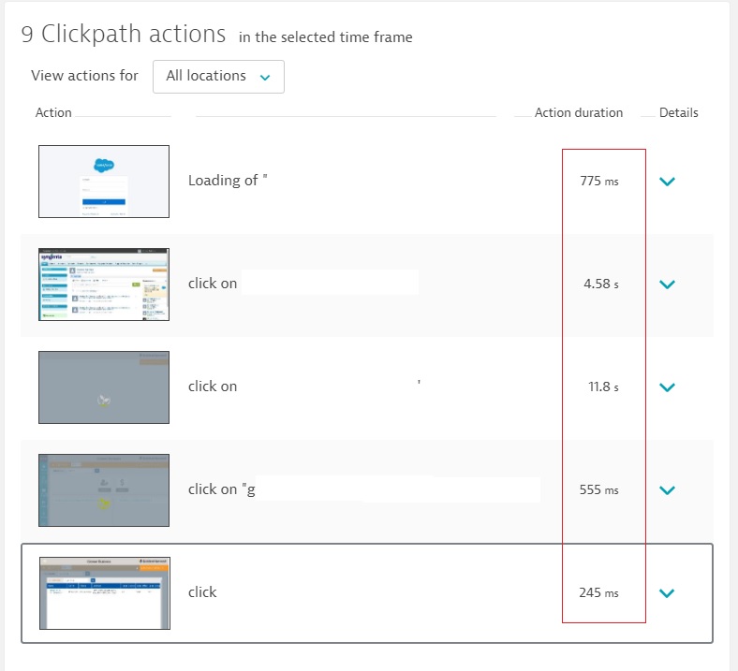Select the "Loading of" action name
Image resolution: width=738 pixels, height=671 pixels.
(x=228, y=181)
